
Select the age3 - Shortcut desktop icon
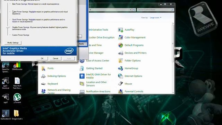click(6, 83)
